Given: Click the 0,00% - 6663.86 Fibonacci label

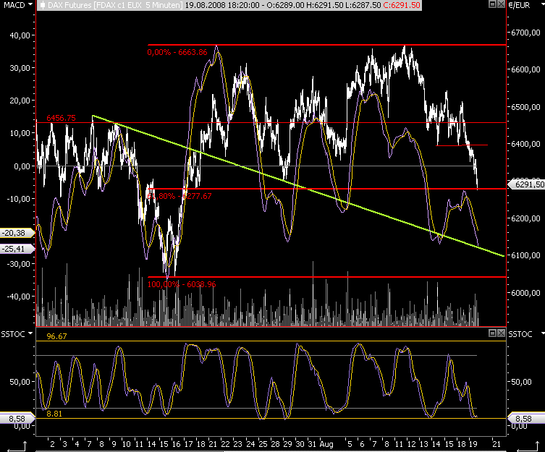Looking at the screenshot, I should (x=177, y=53).
